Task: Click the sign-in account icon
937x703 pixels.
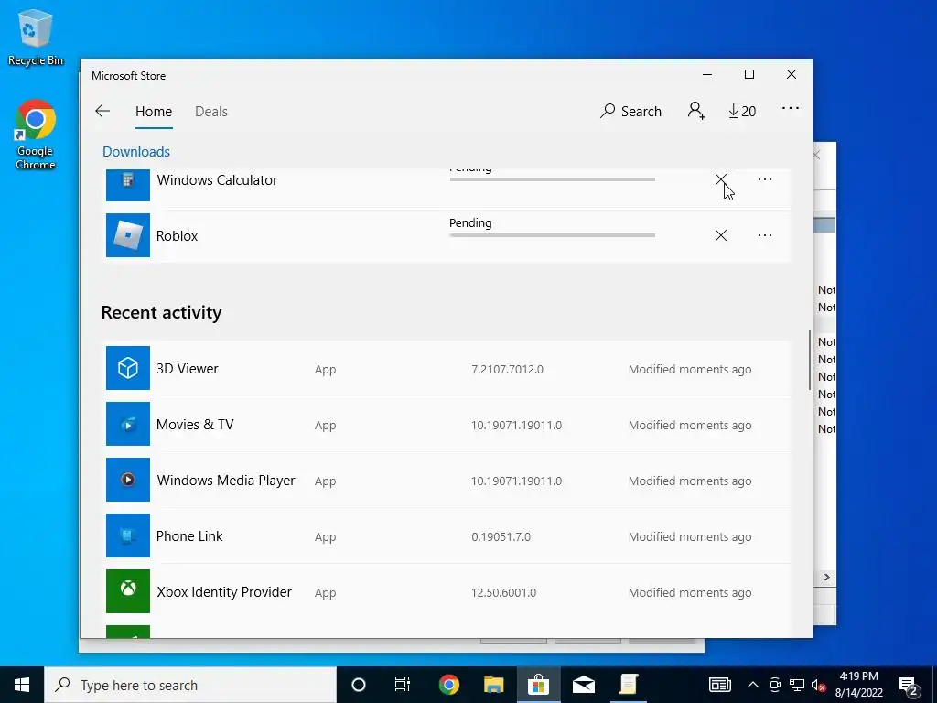Action: 696,111
